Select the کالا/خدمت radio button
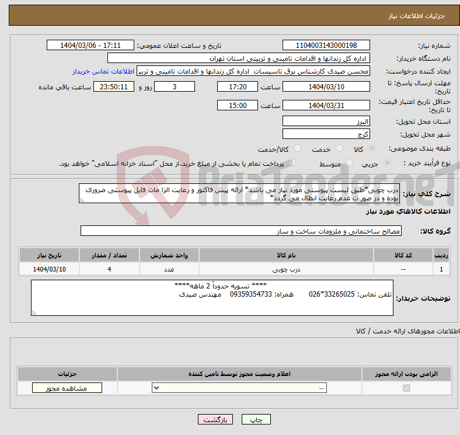Screen dimensions: 460x435 [297, 148]
